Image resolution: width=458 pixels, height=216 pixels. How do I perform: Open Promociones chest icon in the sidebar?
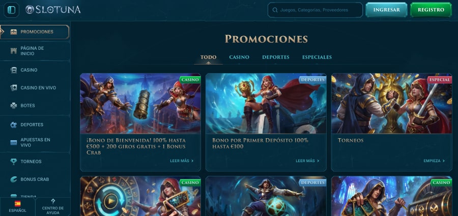point(13,32)
